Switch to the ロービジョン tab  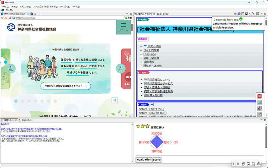[x=163, y=14]
